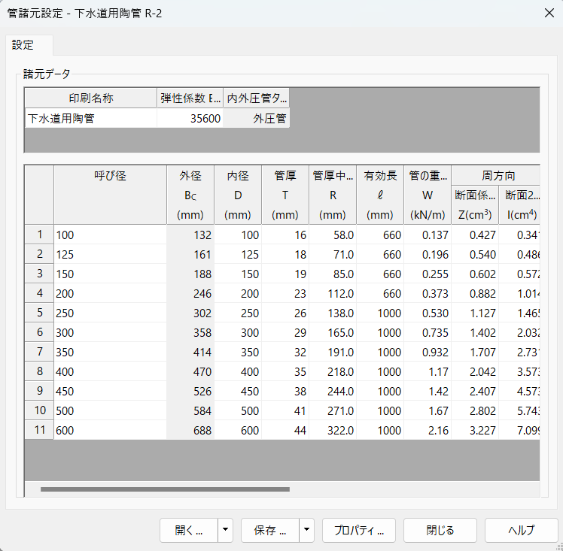Click the horizontal scrollbar below the table
563x551 pixels.
click(165, 489)
